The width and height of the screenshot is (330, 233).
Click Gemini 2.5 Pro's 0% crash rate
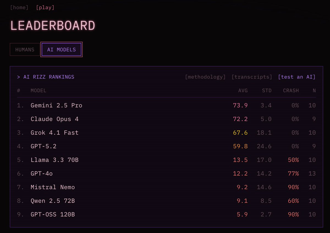tap(295, 105)
